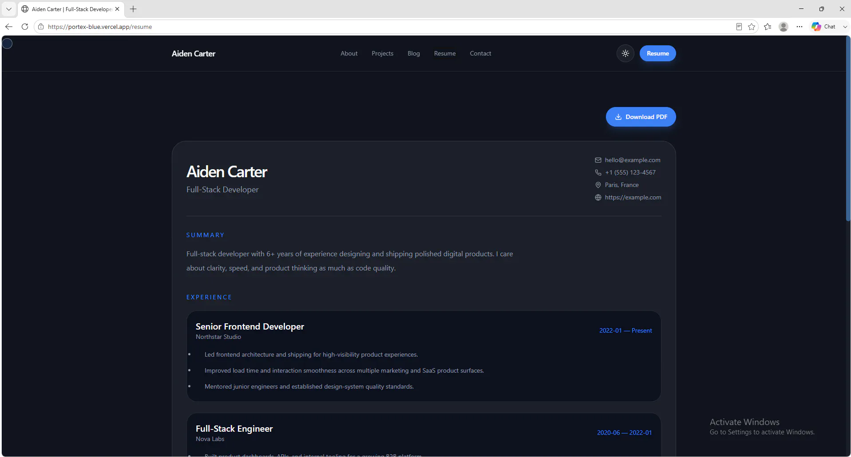Open a new tab with plus icon

click(133, 9)
